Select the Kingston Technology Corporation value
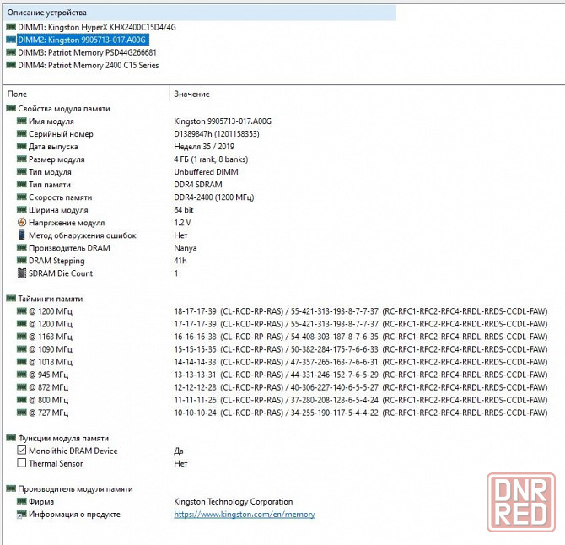 point(233,502)
